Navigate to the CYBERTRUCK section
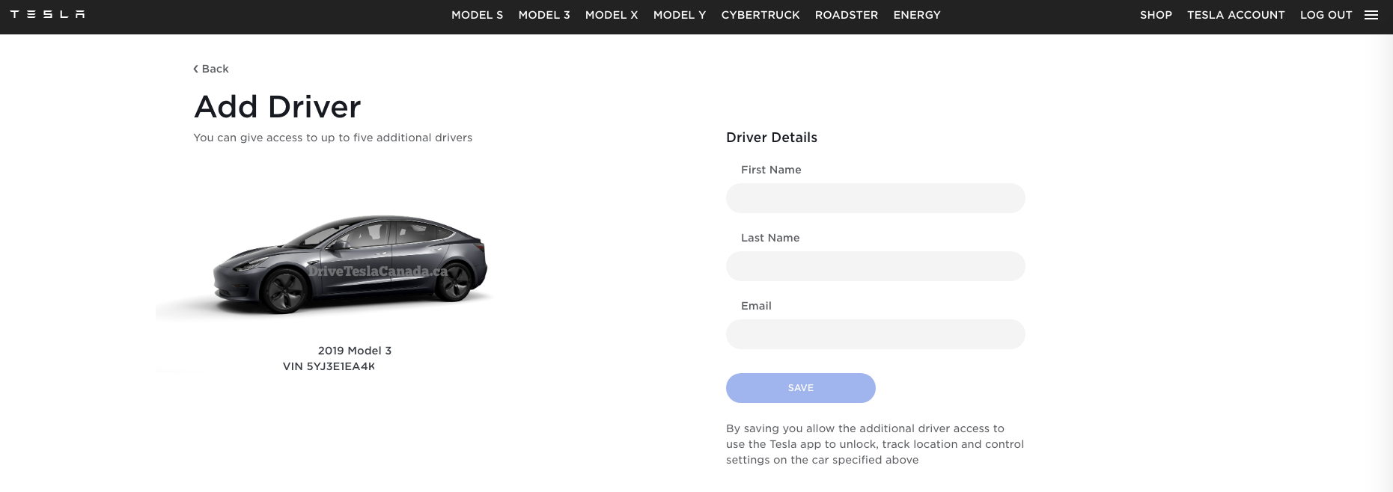 (x=760, y=15)
